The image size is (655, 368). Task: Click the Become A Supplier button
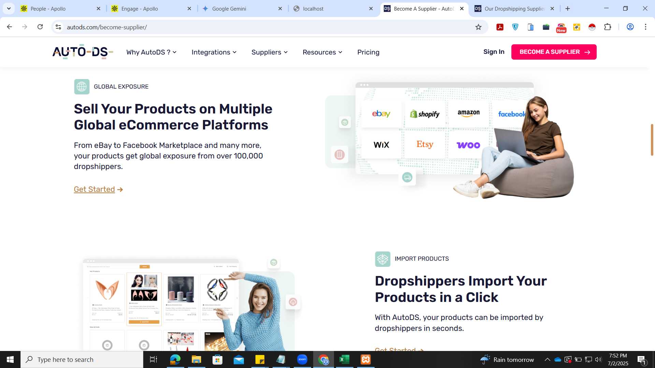click(x=554, y=52)
